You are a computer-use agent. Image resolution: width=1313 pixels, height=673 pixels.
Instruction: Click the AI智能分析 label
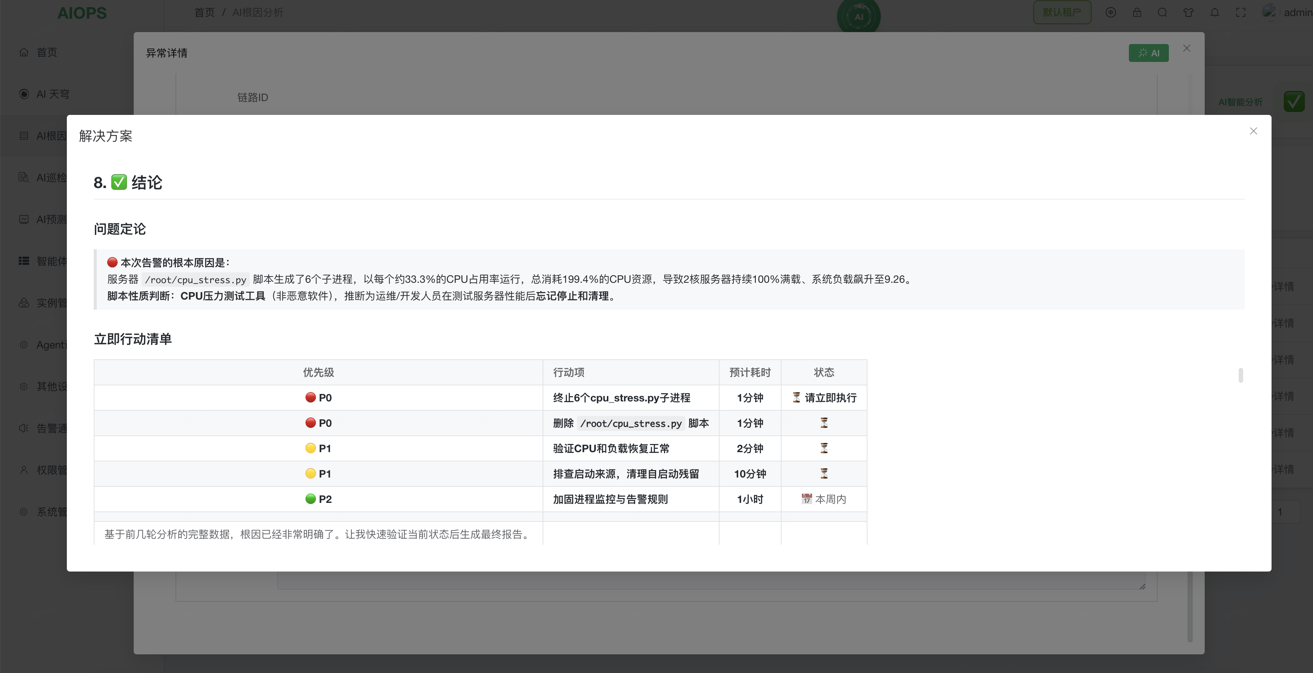tap(1240, 102)
